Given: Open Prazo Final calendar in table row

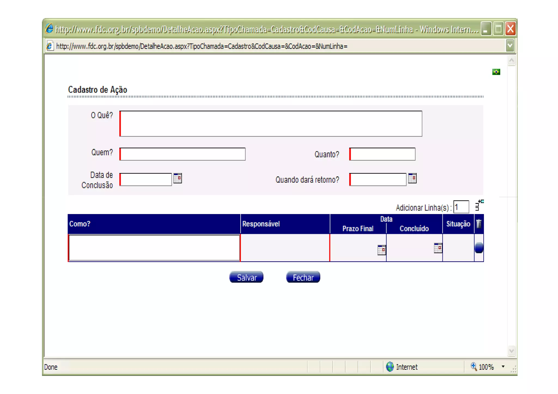Looking at the screenshot, I should click(x=381, y=250).
